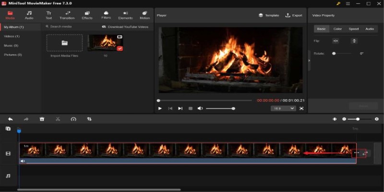Add a new track with the add-track icon
This screenshot has width=384, height=192.
click(x=8, y=129)
